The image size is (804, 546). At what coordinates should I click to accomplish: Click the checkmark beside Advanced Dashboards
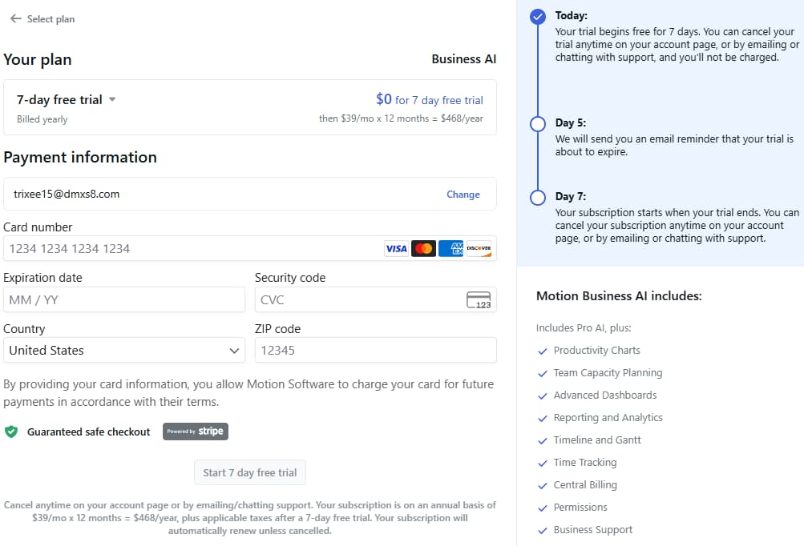[543, 396]
